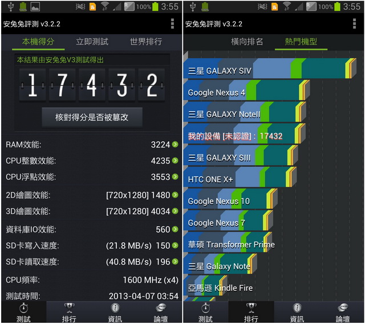Click 3:55 clock in left status bar
The image size is (365, 324).
tap(170, 6)
